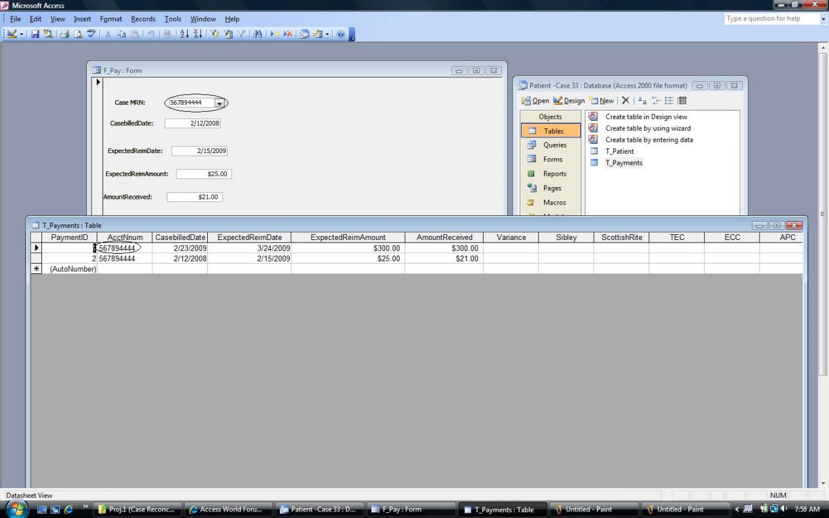829x518 pixels.
Task: Expand the Case MRN combo box
Action: pyautogui.click(x=220, y=103)
